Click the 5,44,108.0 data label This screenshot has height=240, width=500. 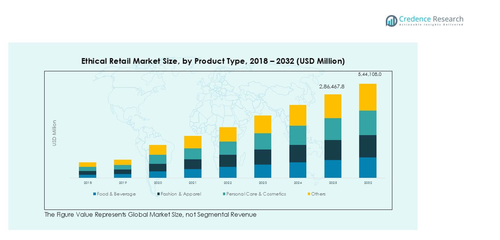369,74
